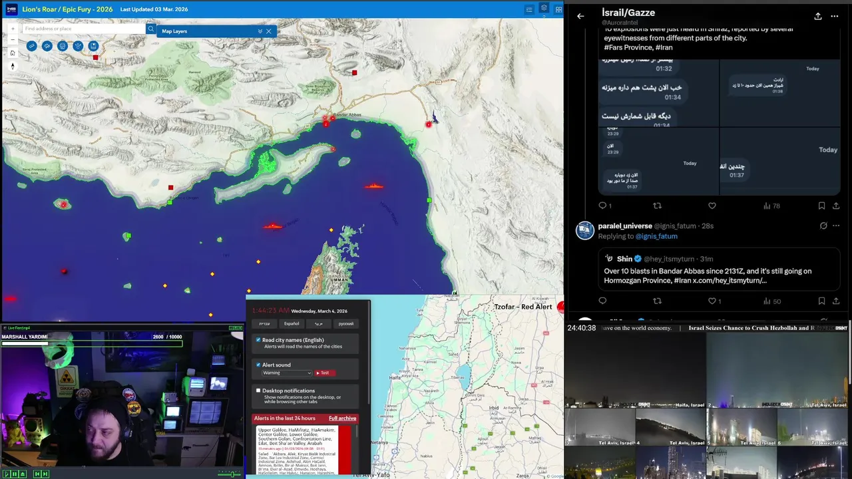Adjust the bottom player volume slider

tap(230, 474)
